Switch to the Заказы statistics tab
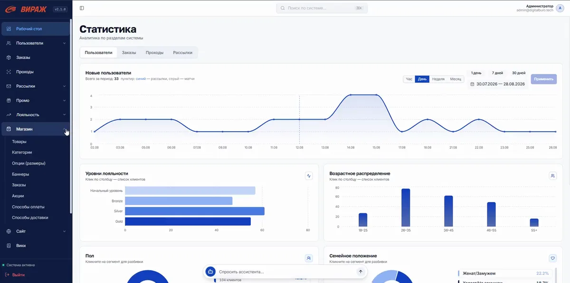Screen dimensions: 570x283 [x=129, y=53]
